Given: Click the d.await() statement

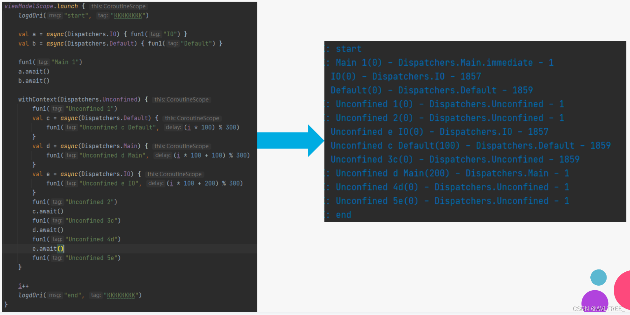Looking at the screenshot, I should 48,230.
